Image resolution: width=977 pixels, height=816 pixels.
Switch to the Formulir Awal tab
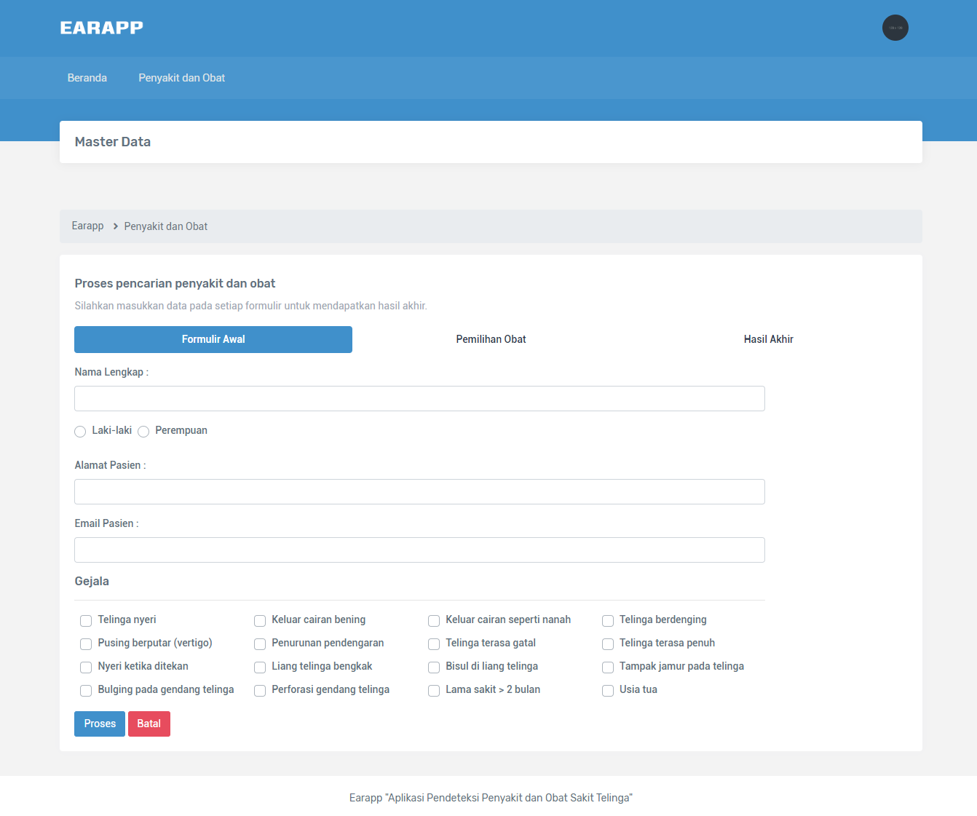tap(213, 339)
